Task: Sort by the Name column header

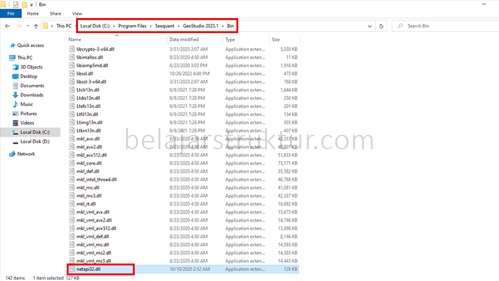Action: (x=75, y=39)
